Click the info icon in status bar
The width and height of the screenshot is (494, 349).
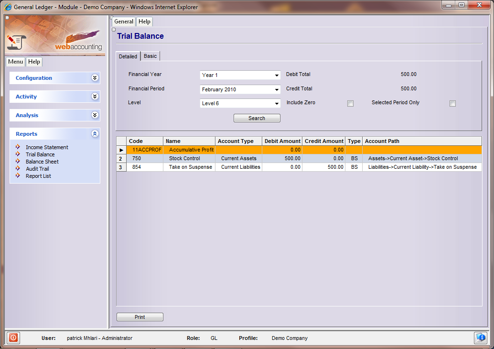click(x=481, y=338)
